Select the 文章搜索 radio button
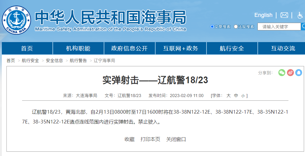305x156 pixels. (x=212, y=27)
